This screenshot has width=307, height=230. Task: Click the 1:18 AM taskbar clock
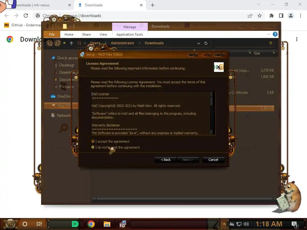(x=269, y=224)
